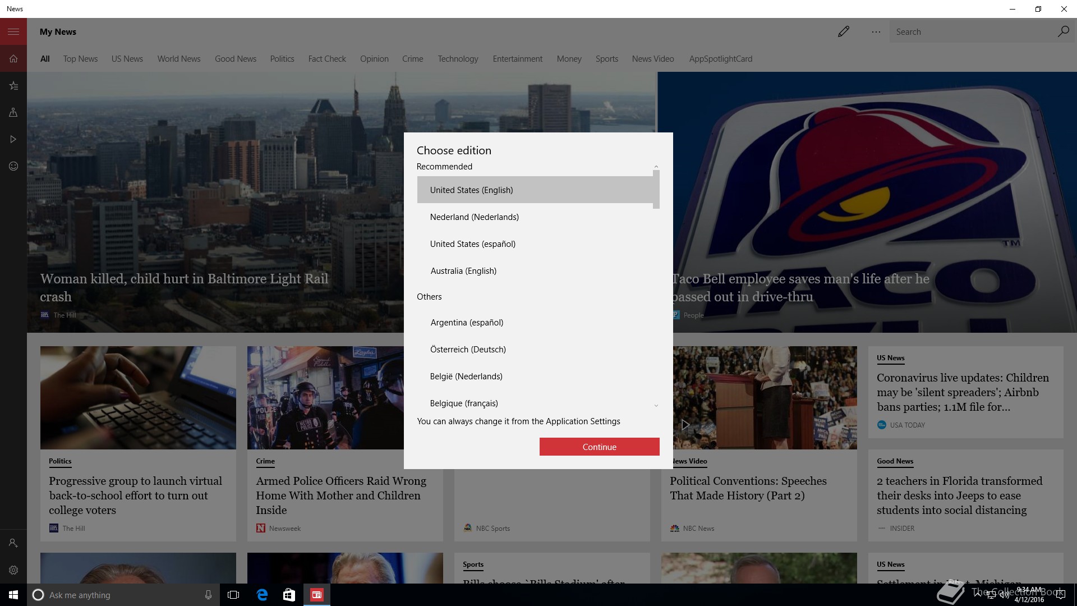The image size is (1077, 606).
Task: Open the Sports tab
Action: [607, 59]
